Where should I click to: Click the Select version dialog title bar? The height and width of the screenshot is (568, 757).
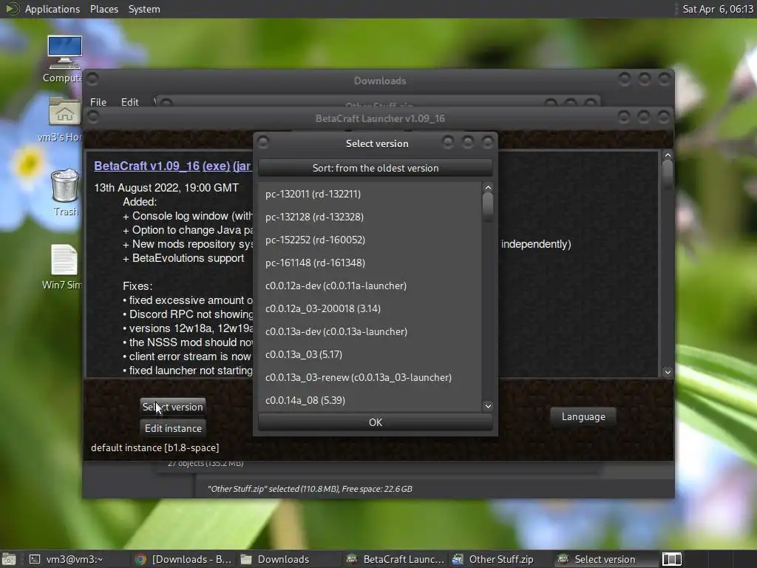click(x=376, y=143)
